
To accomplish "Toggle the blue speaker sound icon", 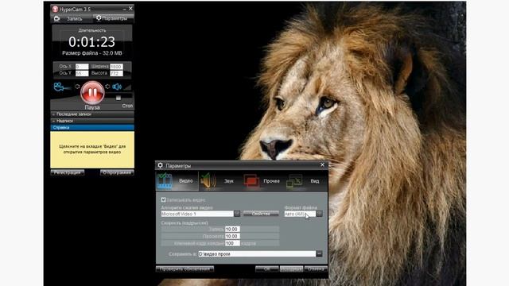I will (117, 87).
